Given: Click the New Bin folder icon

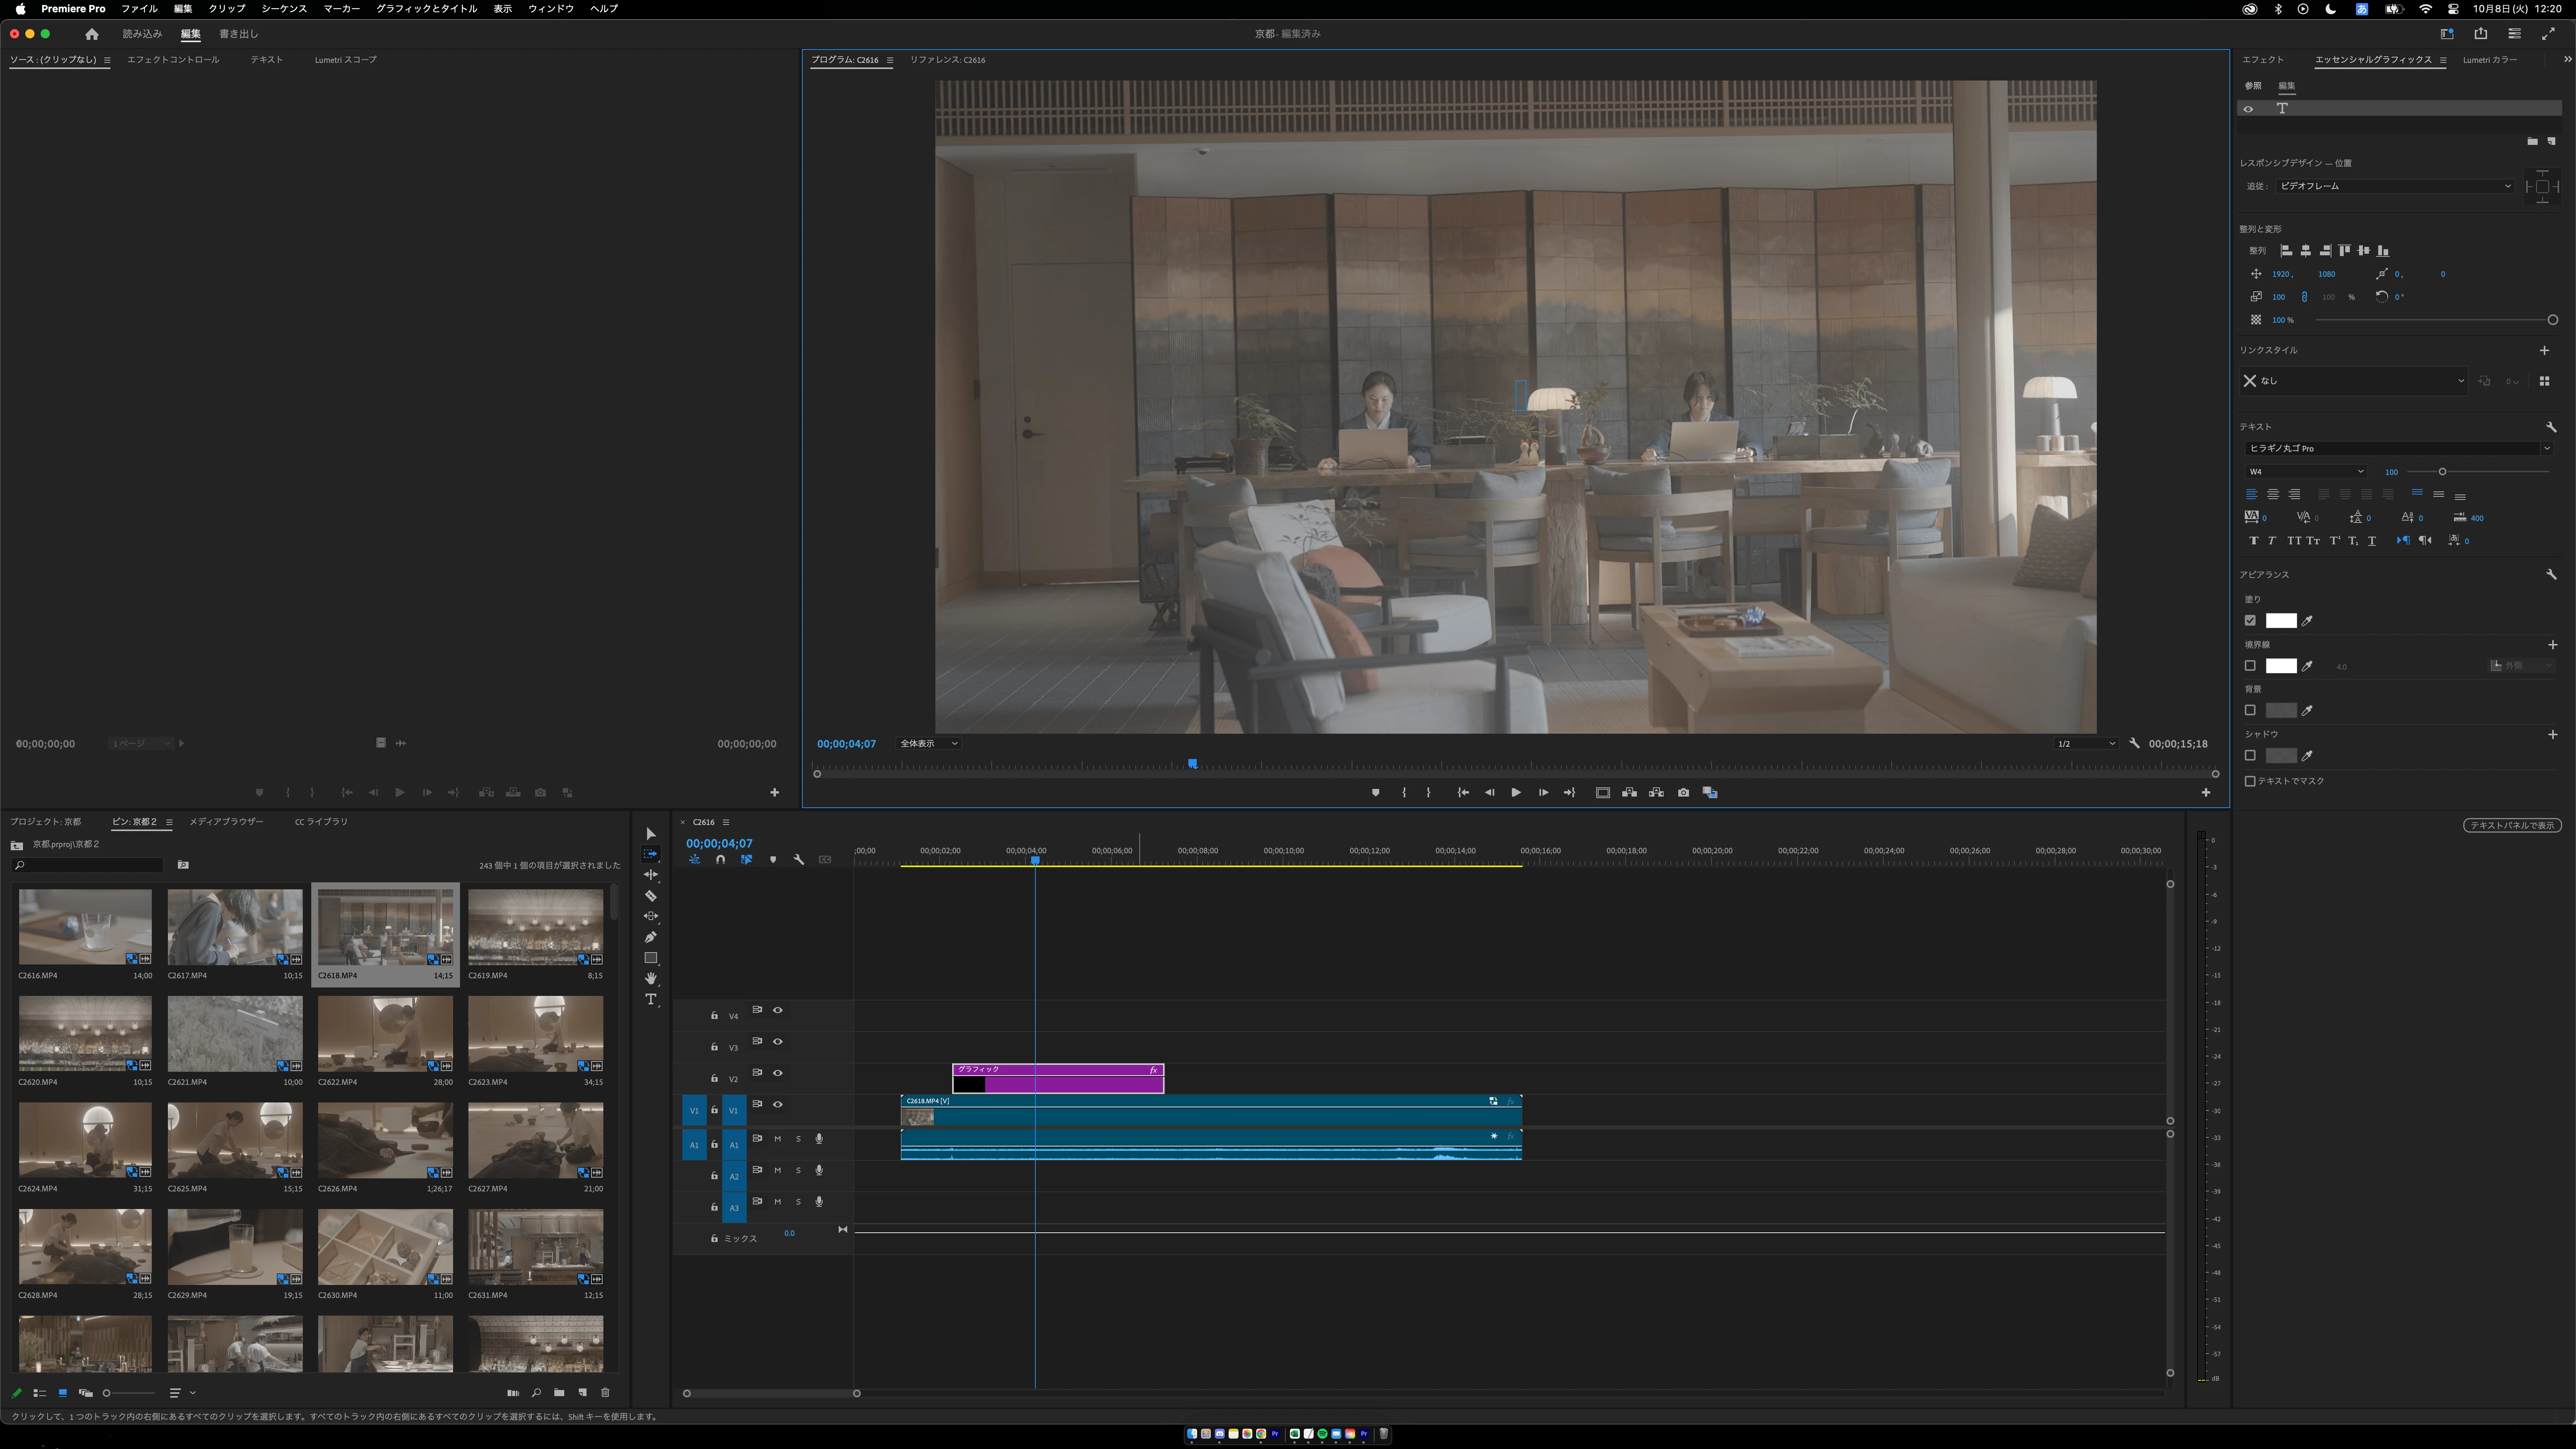Looking at the screenshot, I should (559, 1392).
